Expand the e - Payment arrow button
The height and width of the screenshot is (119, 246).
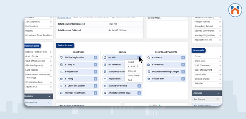click(183, 65)
